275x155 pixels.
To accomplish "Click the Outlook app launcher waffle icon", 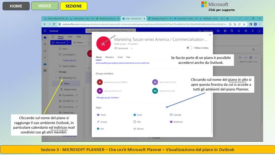I will (x=45, y=31).
